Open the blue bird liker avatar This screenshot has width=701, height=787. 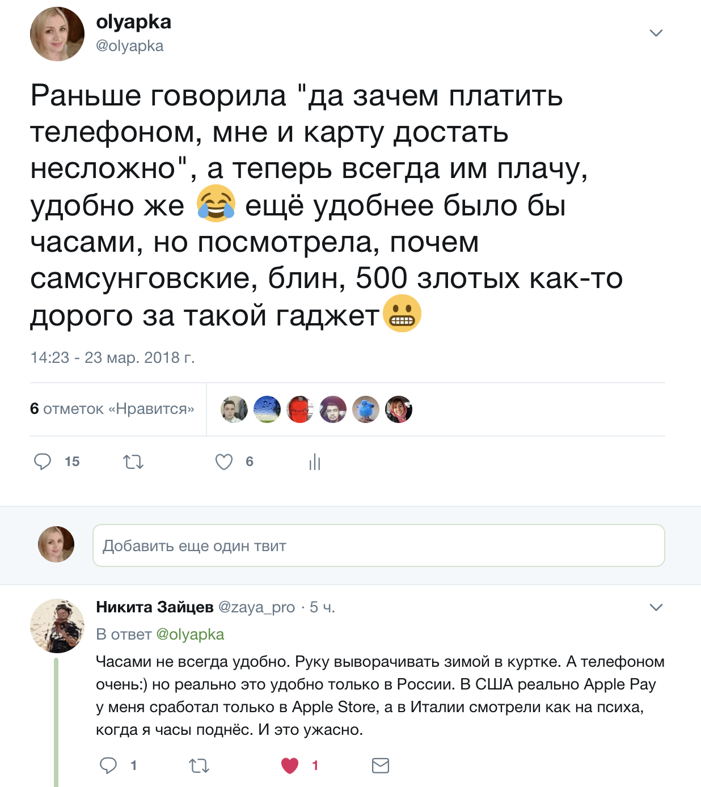(366, 409)
